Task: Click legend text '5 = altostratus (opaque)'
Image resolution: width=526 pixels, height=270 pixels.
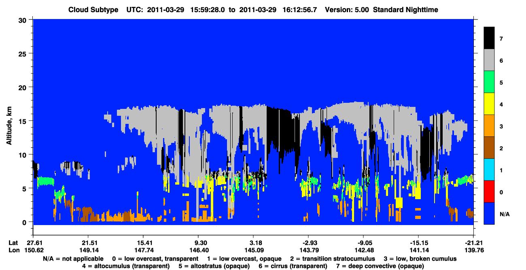Action: click(214, 266)
